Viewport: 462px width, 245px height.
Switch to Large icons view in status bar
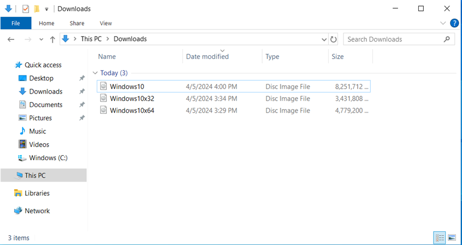[x=452, y=238]
